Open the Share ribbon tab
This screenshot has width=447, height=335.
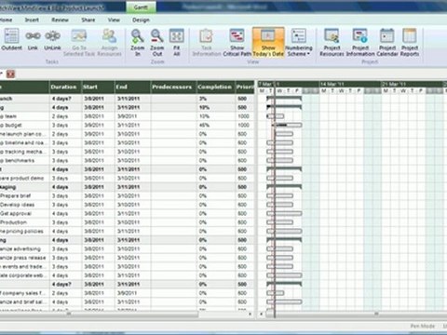[x=88, y=20]
